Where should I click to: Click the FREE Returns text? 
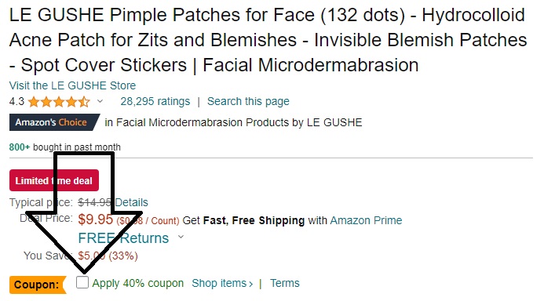coord(123,238)
